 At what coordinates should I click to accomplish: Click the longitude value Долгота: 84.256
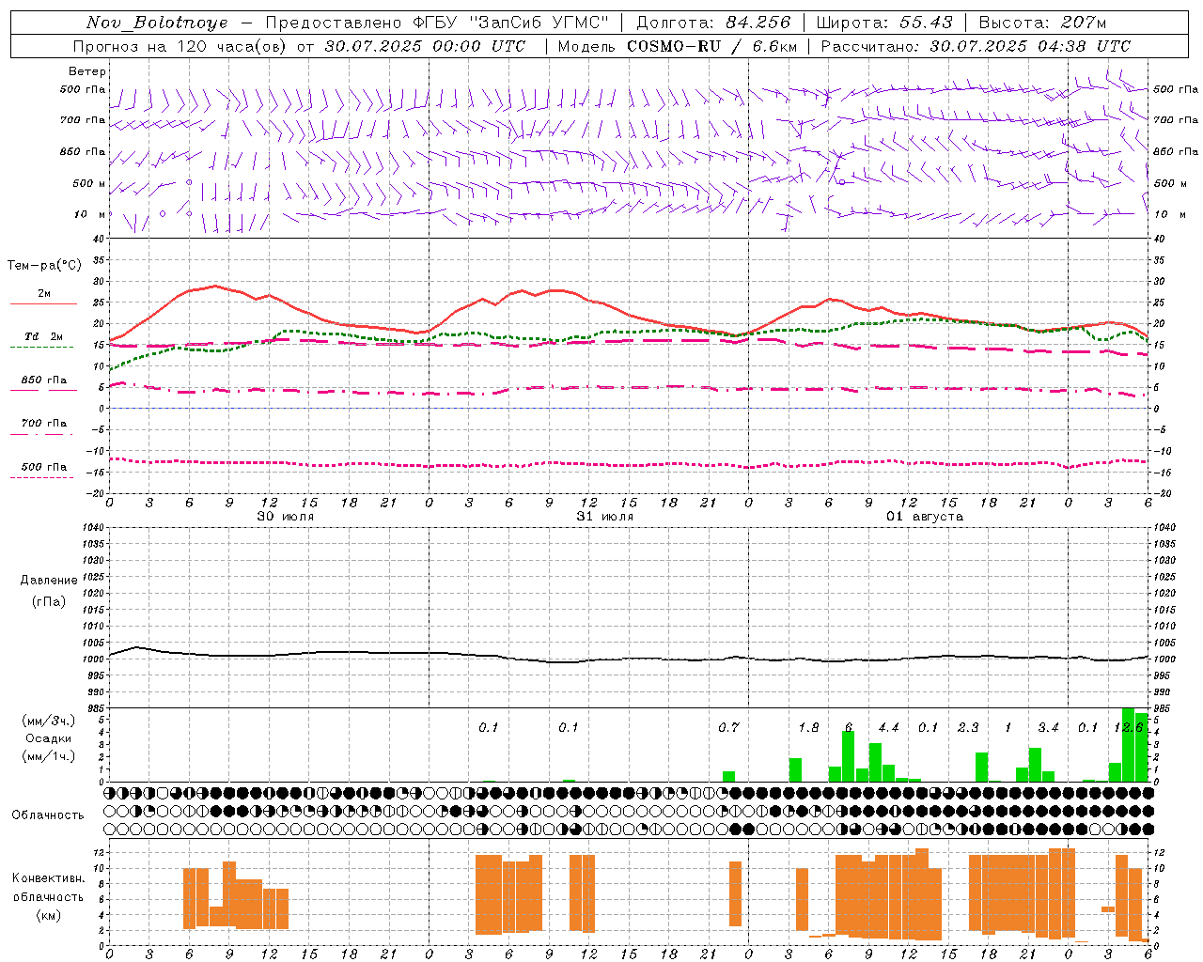pyautogui.click(x=713, y=23)
